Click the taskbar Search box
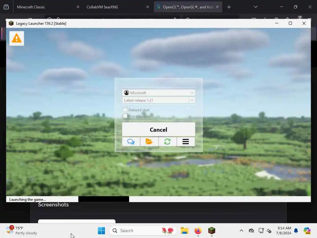This screenshot has height=238, width=317. pos(143,231)
